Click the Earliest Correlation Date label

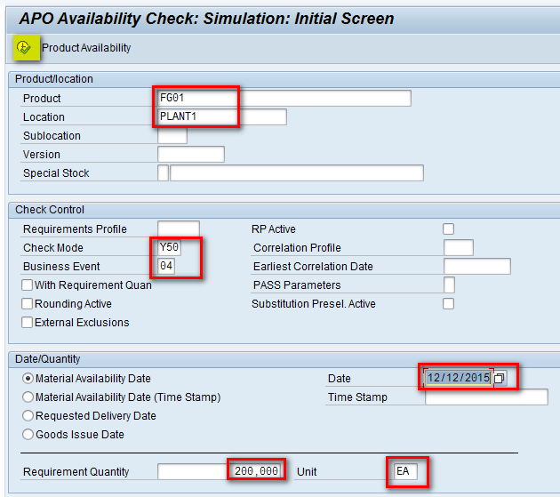pyautogui.click(x=313, y=267)
